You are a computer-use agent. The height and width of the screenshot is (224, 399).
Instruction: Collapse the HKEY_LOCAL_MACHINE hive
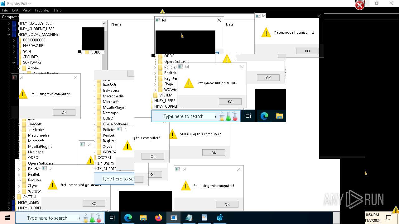[9, 35]
